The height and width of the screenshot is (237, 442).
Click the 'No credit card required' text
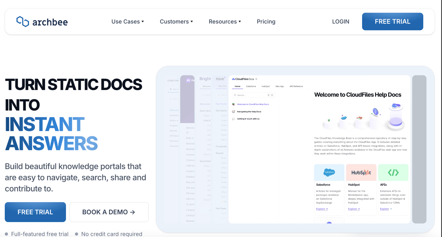click(112, 234)
